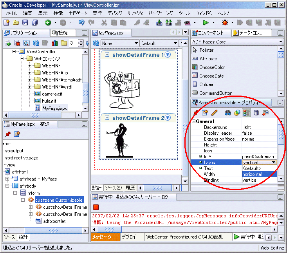Click the pin icon in Property Inspector toolbar
Image resolution: width=287 pixels, height=253 pixels.
click(x=196, y=112)
